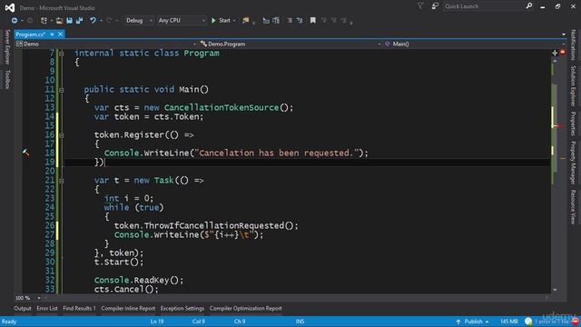This screenshot has height=327, width=581.
Task: Click the 145 MB memory indicator
Action: pos(508,322)
